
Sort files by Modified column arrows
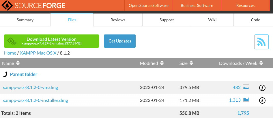[x=162, y=63]
